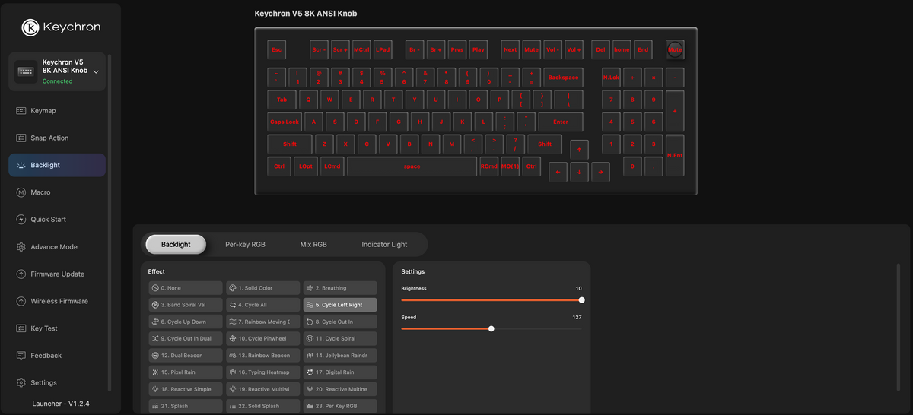Apply the 20. Reactive Multinexus effect
913x415 pixels.
[340, 389]
